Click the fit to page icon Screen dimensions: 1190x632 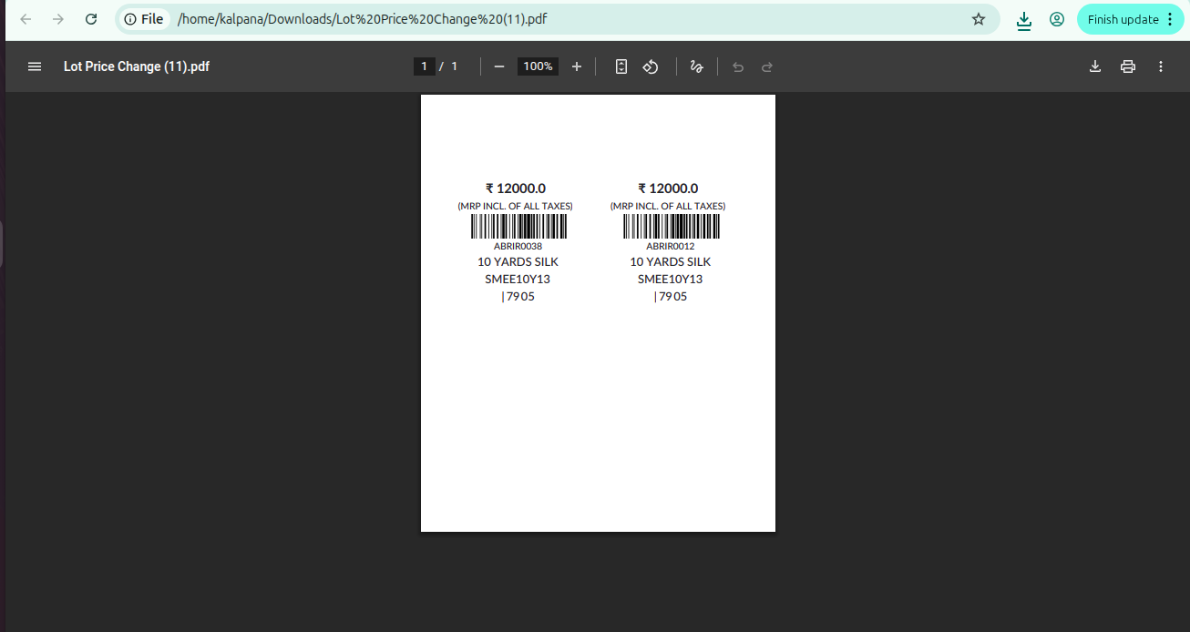[621, 66]
